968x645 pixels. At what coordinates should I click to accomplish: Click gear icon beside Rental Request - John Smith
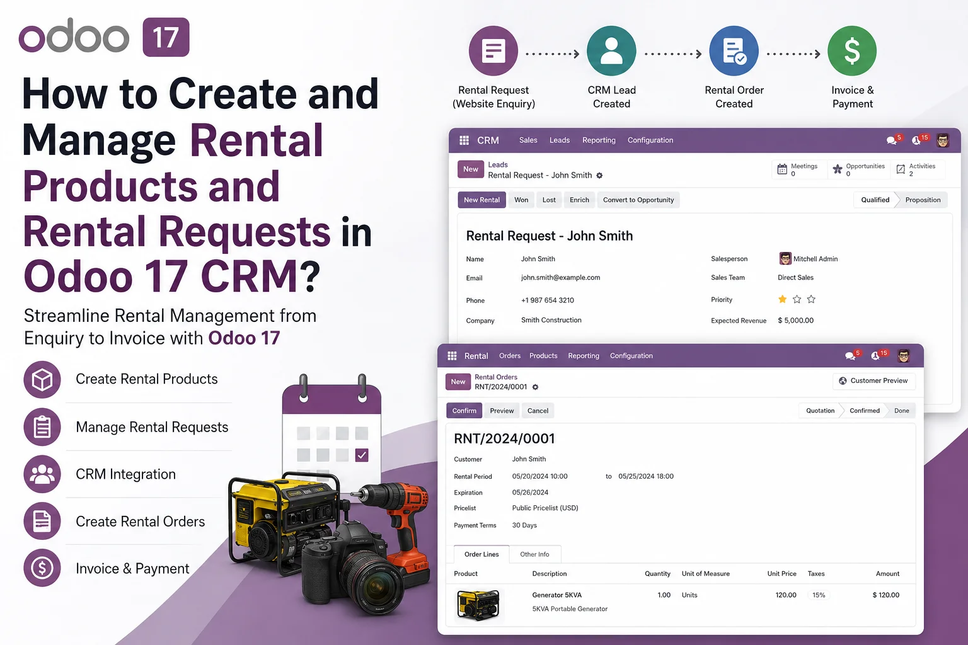pos(599,176)
